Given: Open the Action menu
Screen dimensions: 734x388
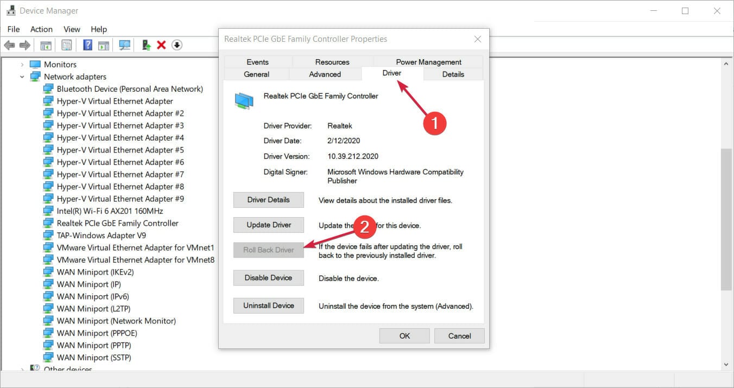Looking at the screenshot, I should (41, 29).
